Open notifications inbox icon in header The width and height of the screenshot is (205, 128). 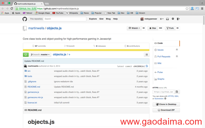point(167,19)
